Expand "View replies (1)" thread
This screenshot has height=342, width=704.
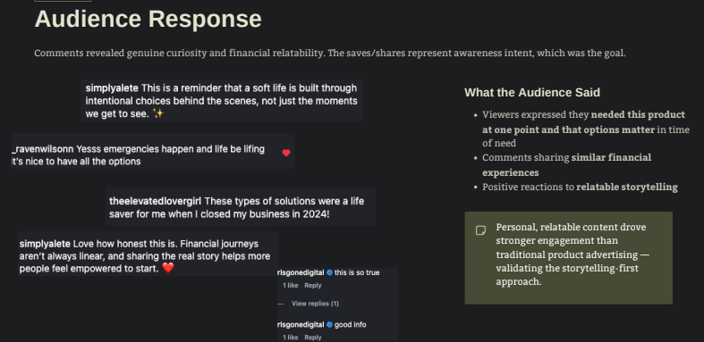click(x=315, y=304)
